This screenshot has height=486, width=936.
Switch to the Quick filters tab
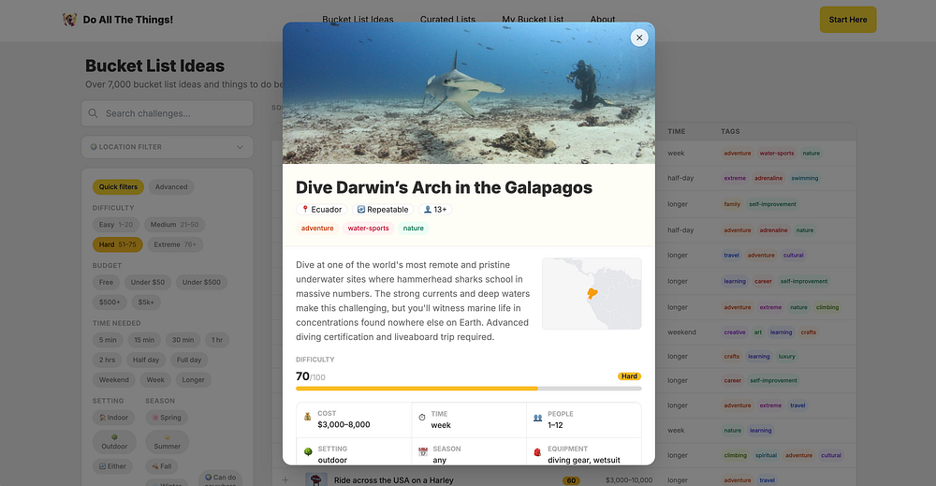click(118, 187)
